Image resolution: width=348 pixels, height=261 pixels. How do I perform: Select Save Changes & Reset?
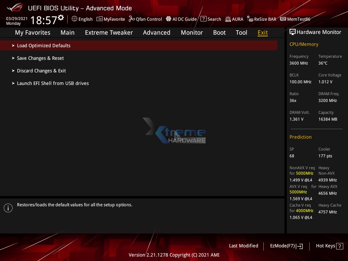pyautogui.click(x=40, y=58)
